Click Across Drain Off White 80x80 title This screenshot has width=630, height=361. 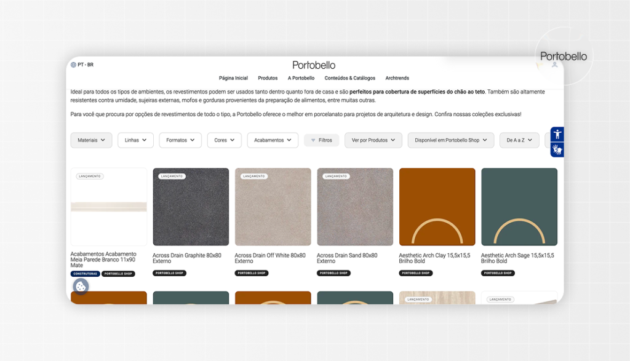[x=270, y=258]
